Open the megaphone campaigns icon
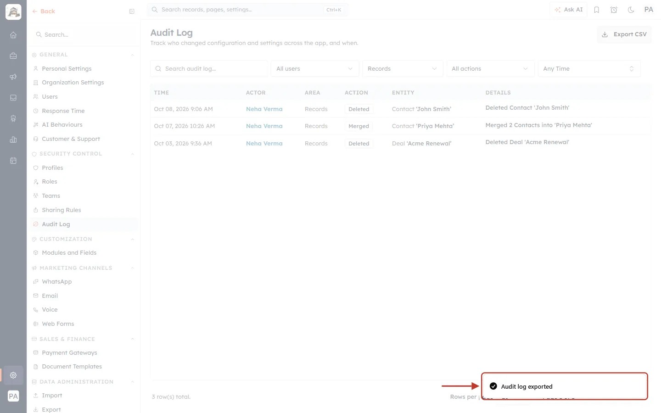This screenshot has width=661, height=413. [x=13, y=77]
